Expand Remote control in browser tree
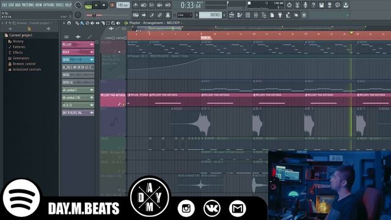 pyautogui.click(x=24, y=64)
